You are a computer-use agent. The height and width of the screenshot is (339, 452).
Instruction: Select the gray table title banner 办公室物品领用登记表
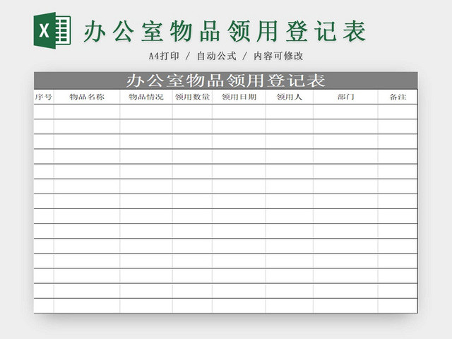[226, 81]
